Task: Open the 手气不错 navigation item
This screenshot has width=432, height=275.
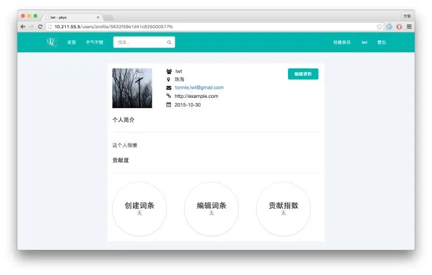Action: coord(94,42)
